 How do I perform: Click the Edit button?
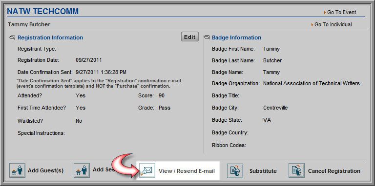190,37
